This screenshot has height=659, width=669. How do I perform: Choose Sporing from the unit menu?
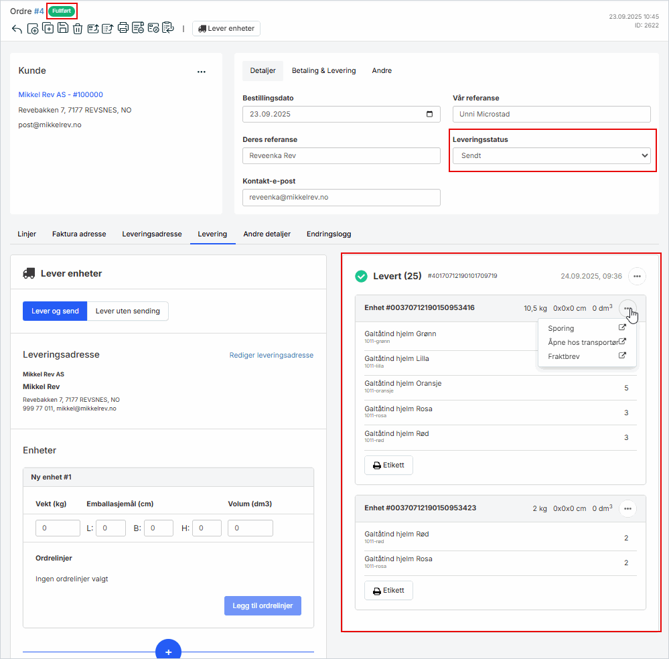click(561, 328)
